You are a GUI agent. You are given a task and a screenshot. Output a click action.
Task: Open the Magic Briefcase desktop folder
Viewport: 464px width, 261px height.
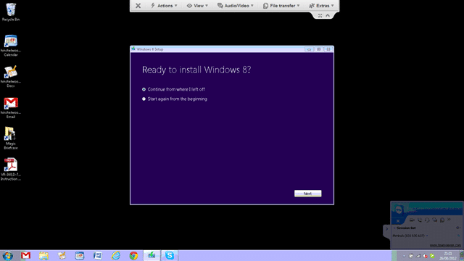[x=11, y=138]
